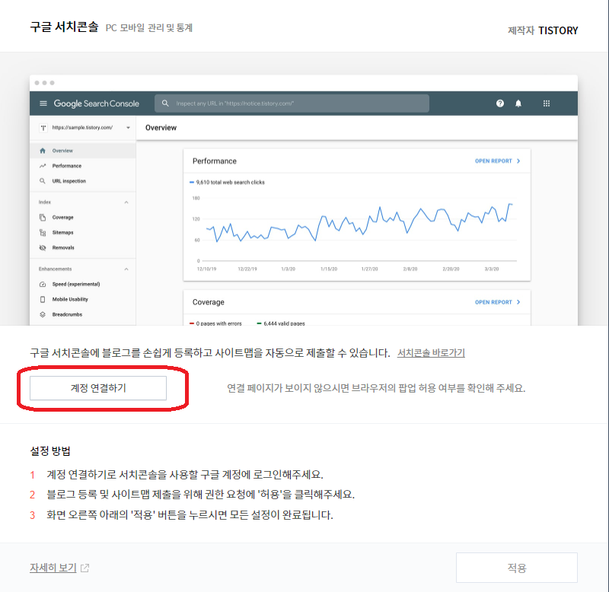The height and width of the screenshot is (592, 609).
Task: Click the 0 pages with errors legend
Action: 215,323
